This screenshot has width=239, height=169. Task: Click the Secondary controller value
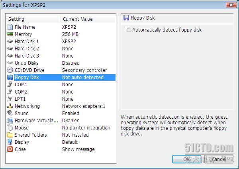(x=84, y=70)
